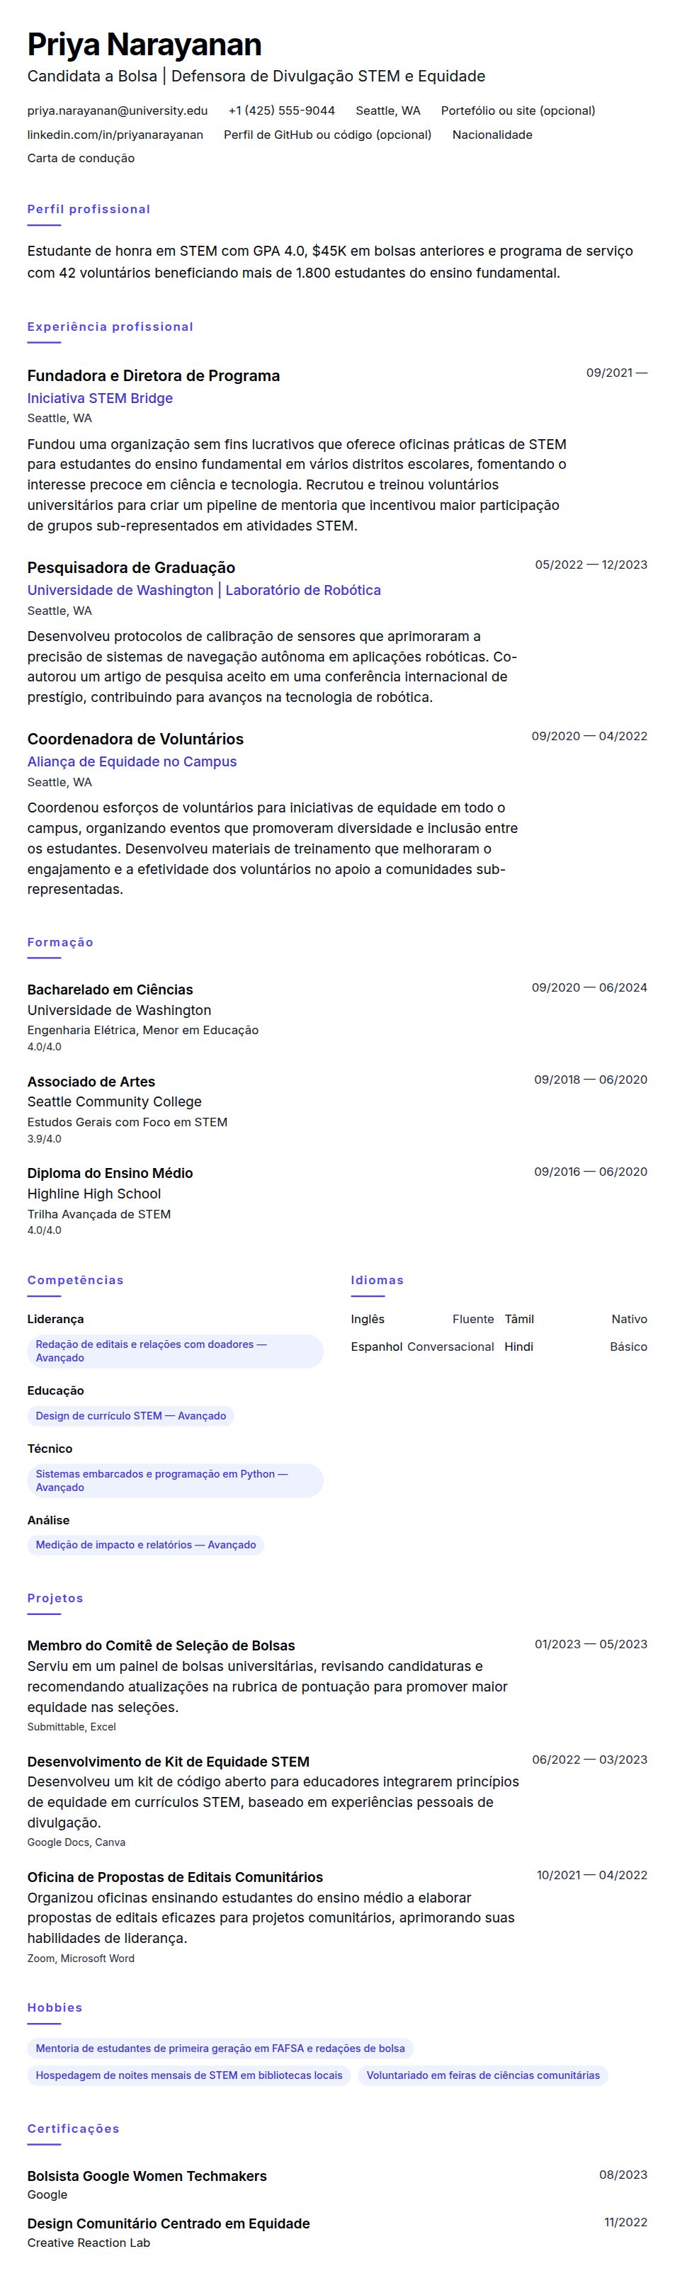Click the date 09/2021 —
This screenshot has height=2278, width=675.
[x=617, y=373]
